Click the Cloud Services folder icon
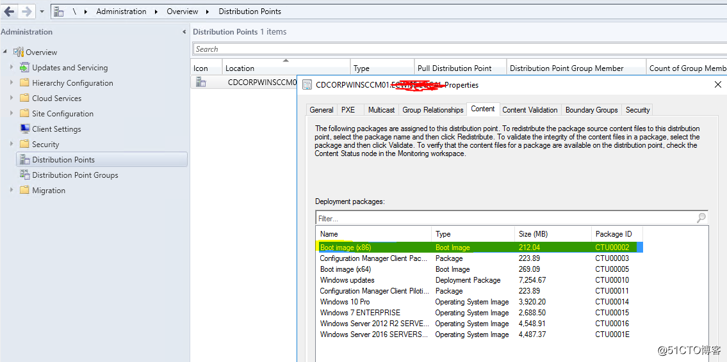Screen dimensions: 727x362 (x=24, y=98)
